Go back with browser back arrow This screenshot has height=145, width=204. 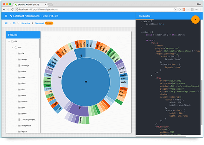click(4, 10)
